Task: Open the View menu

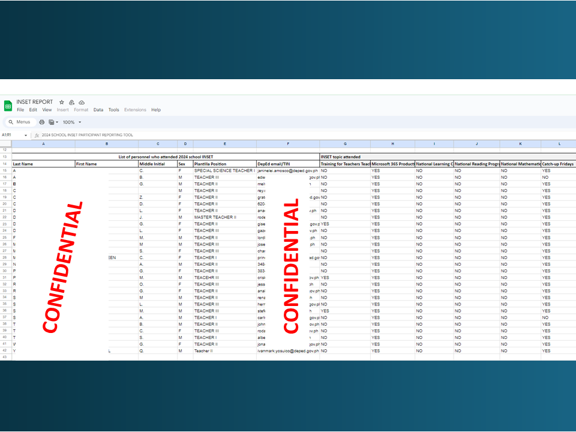Action: click(x=47, y=110)
